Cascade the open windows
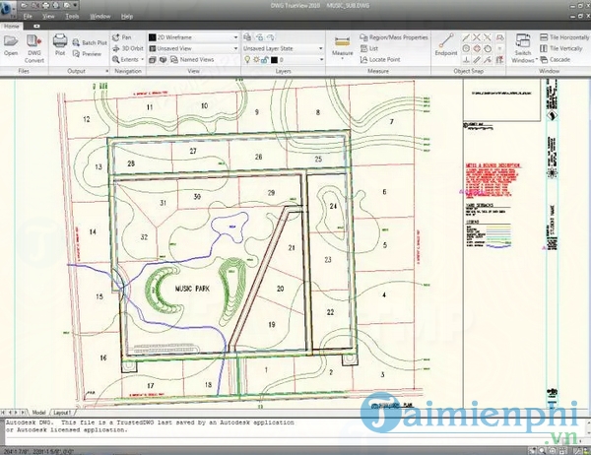The width and height of the screenshot is (591, 455). coord(555,59)
